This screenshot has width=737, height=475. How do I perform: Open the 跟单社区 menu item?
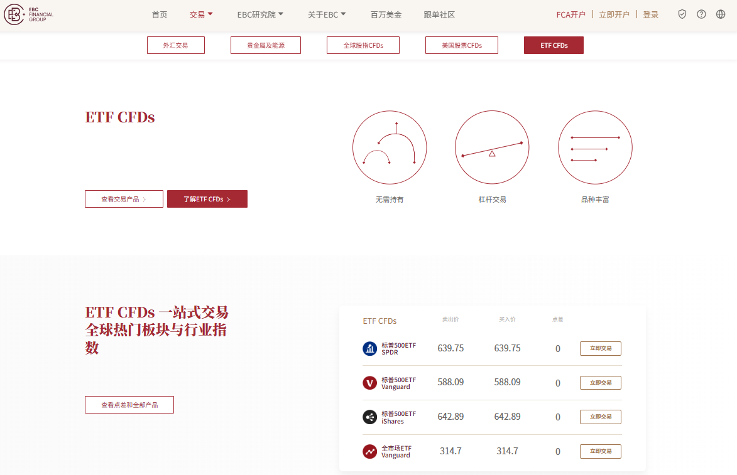click(x=439, y=14)
